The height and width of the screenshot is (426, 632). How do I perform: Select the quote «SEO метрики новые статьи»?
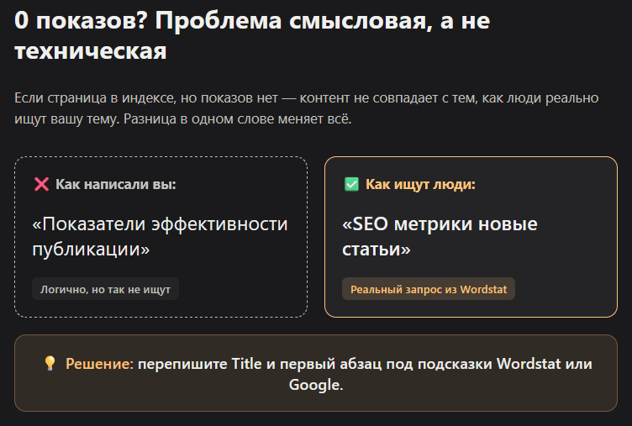440,236
